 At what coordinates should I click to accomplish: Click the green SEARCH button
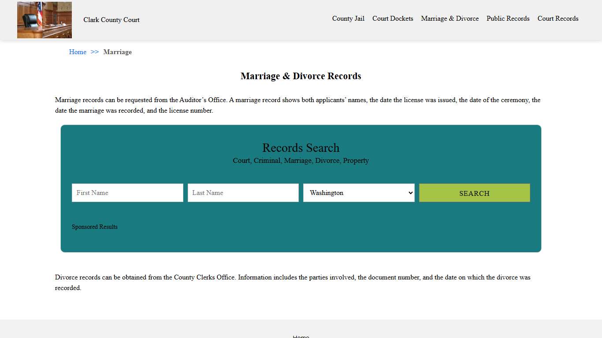[x=475, y=193]
